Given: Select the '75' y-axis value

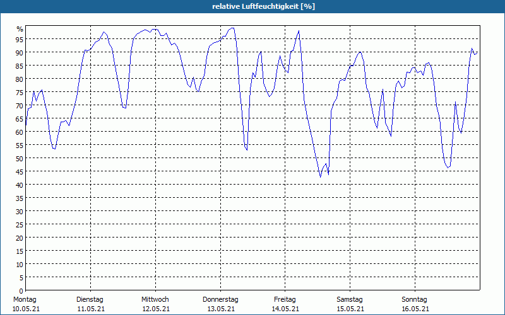Looking at the screenshot, I should [20, 93].
